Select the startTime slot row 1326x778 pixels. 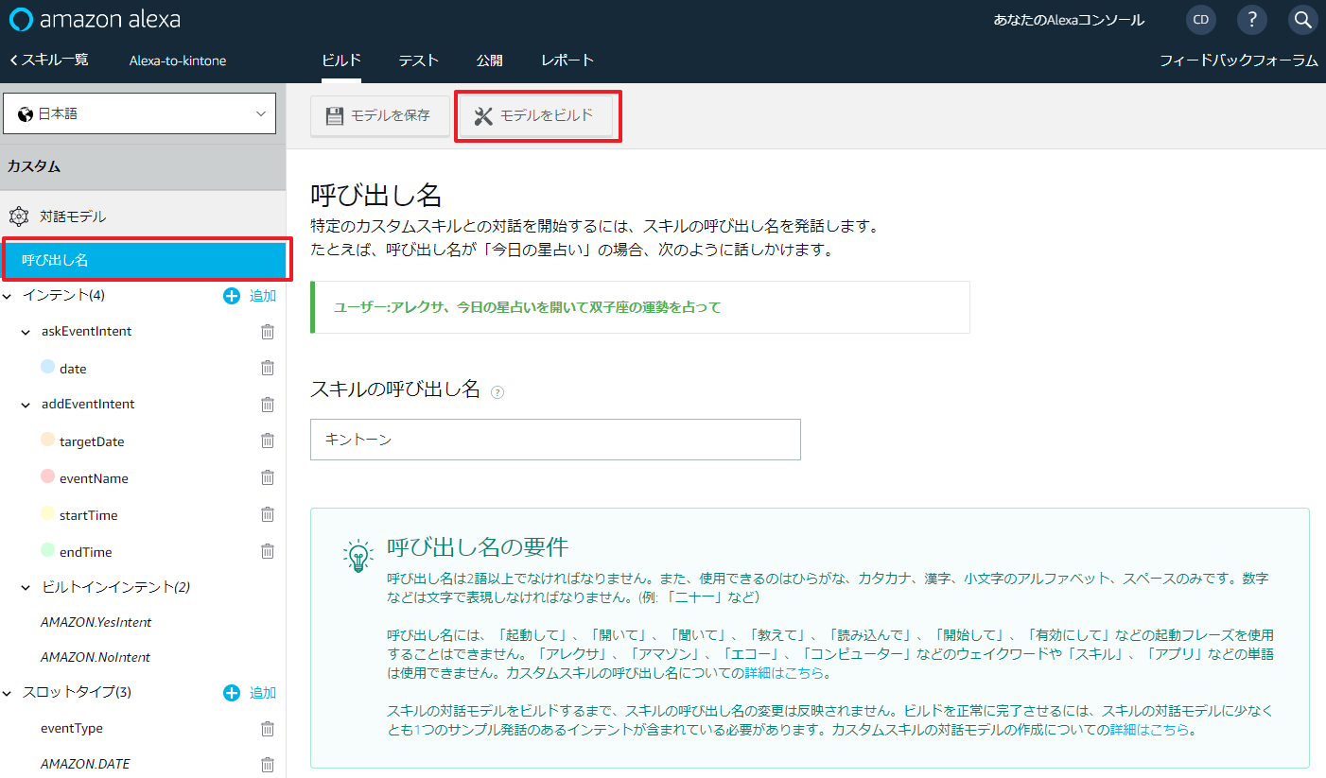click(88, 515)
